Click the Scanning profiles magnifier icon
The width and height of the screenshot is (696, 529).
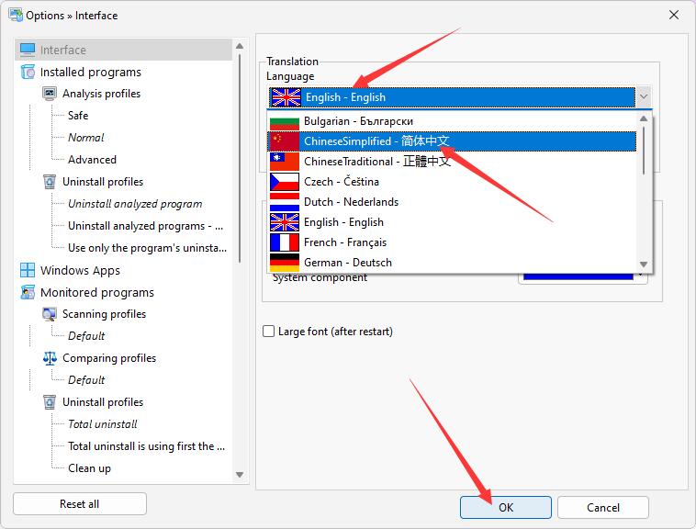click(50, 314)
